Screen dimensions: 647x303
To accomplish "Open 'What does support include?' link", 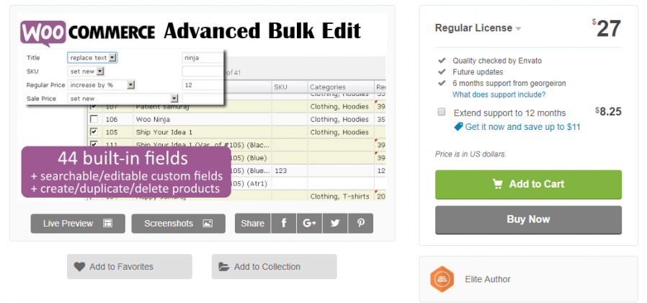I will (499, 95).
